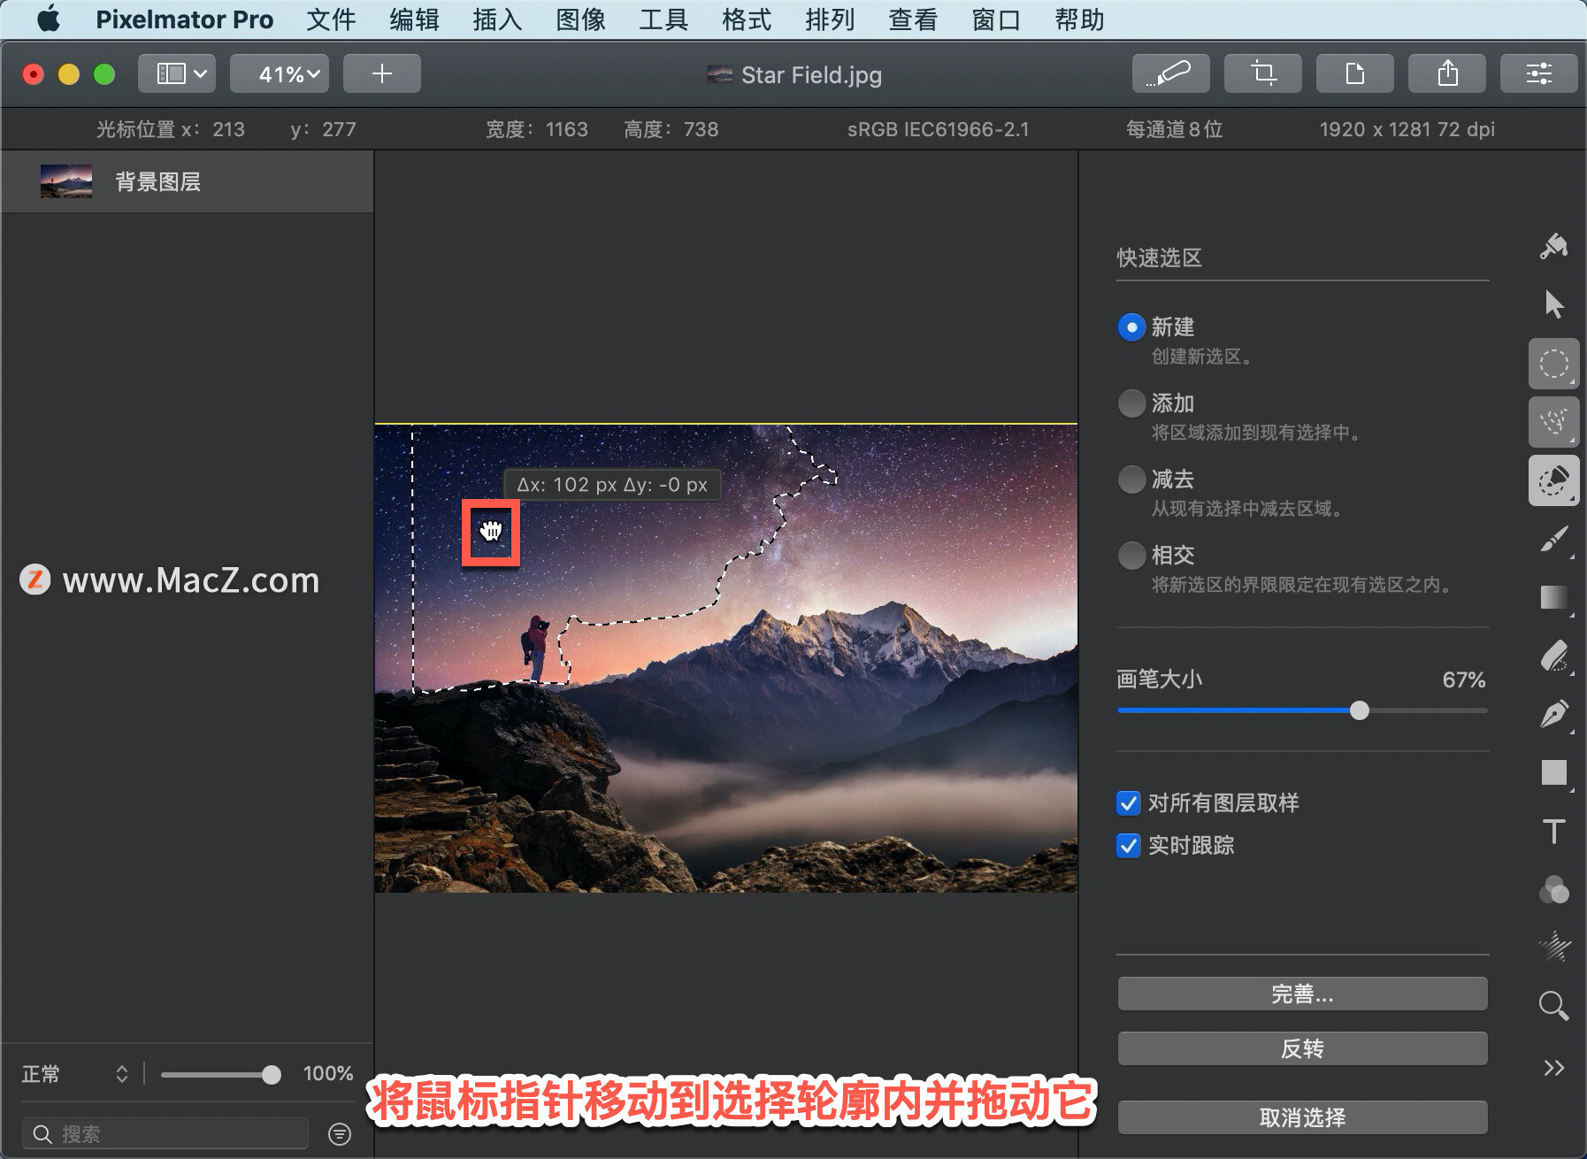Screen dimensions: 1587x1159
Task: Open the 图像 menu
Action: pos(580,19)
